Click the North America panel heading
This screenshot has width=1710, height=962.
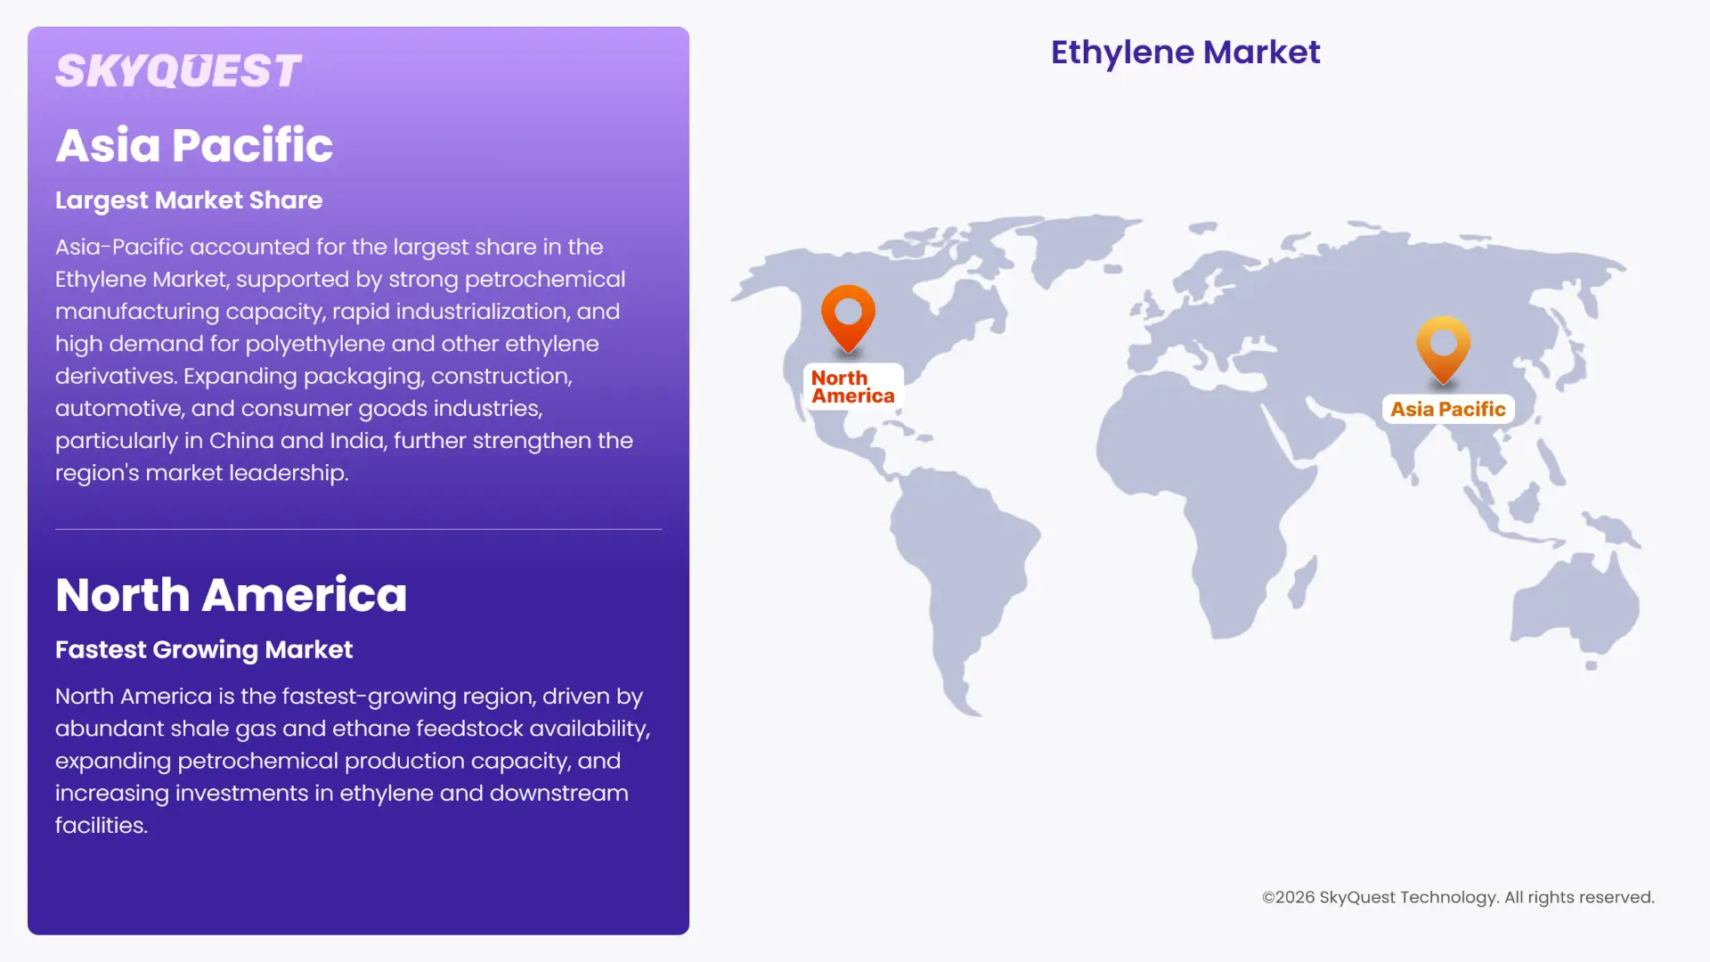231,595
